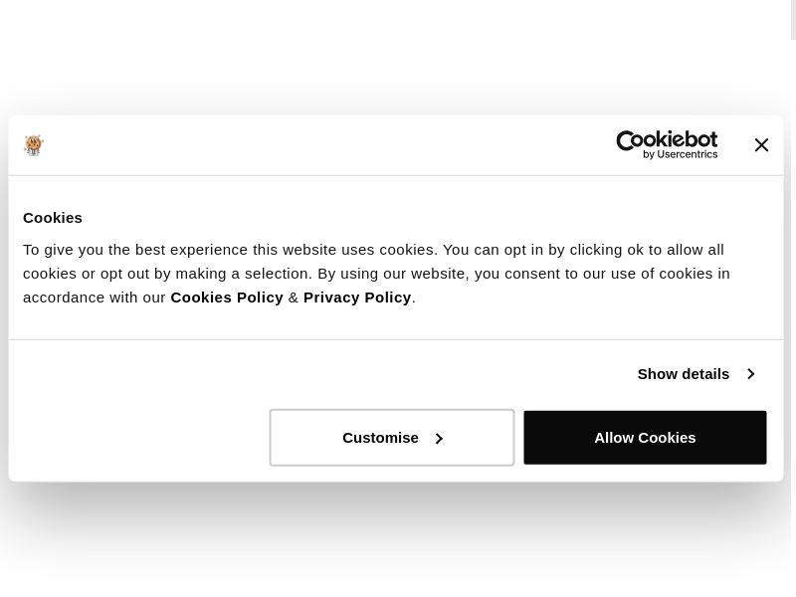796x597 pixels.
Task: Open the Privacy Policy link
Action: click(356, 298)
